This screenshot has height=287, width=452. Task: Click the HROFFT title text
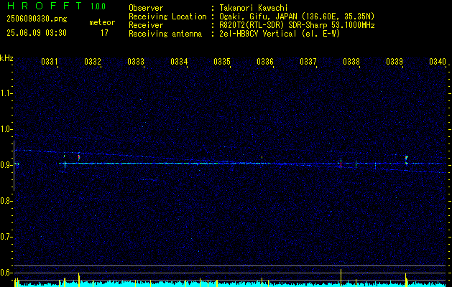pos(44,6)
